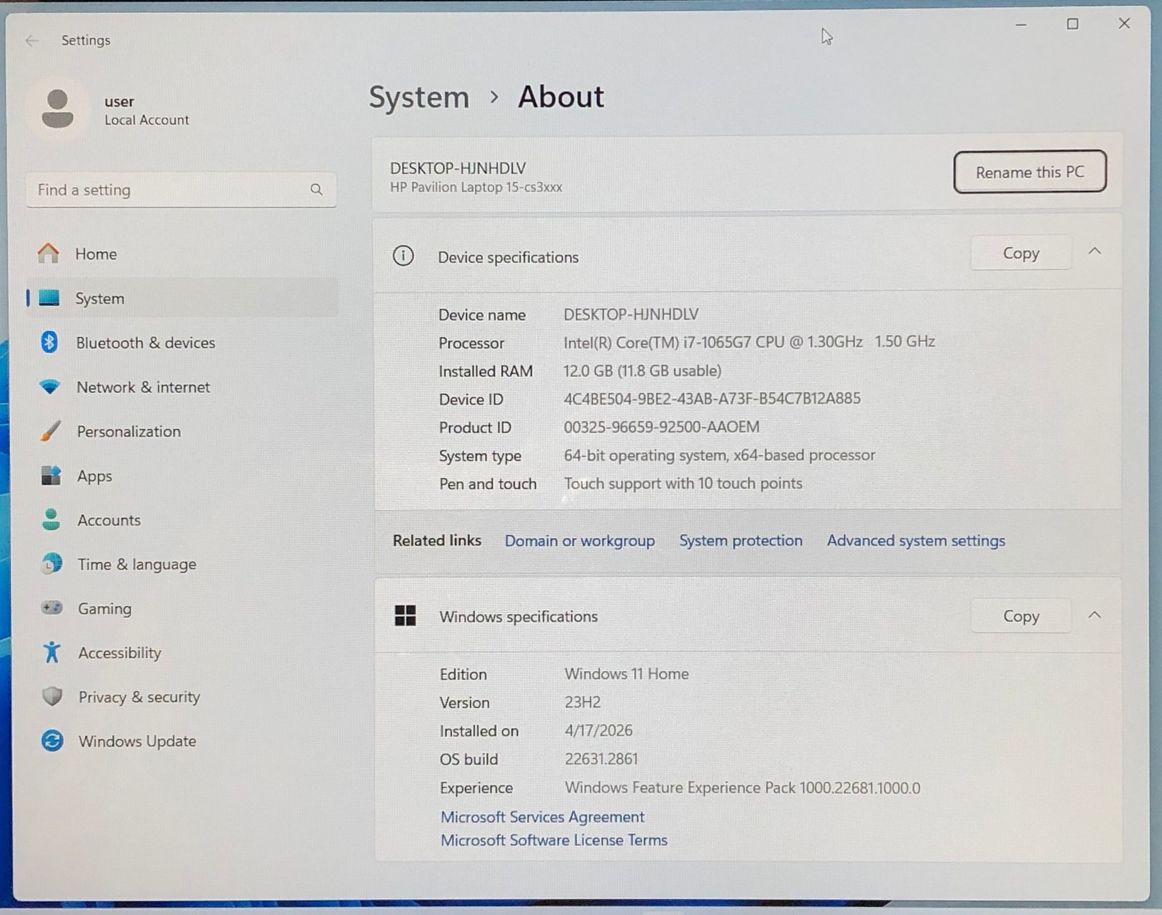Screen dimensions: 1162x915
Task: Select Apps in the sidebar
Action: tap(182, 476)
